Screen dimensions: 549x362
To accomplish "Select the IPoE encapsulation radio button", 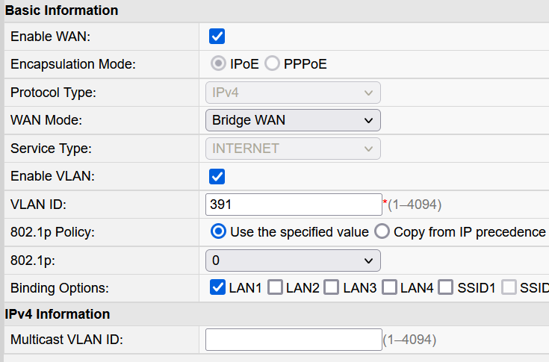I will coord(218,63).
